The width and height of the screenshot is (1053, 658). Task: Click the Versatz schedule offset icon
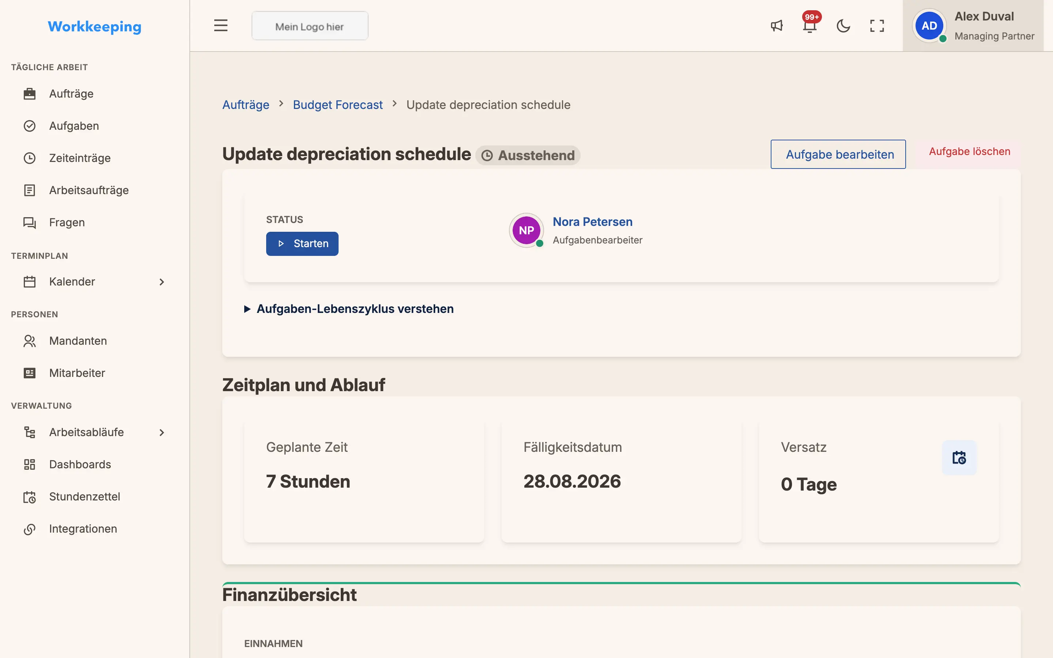959,457
